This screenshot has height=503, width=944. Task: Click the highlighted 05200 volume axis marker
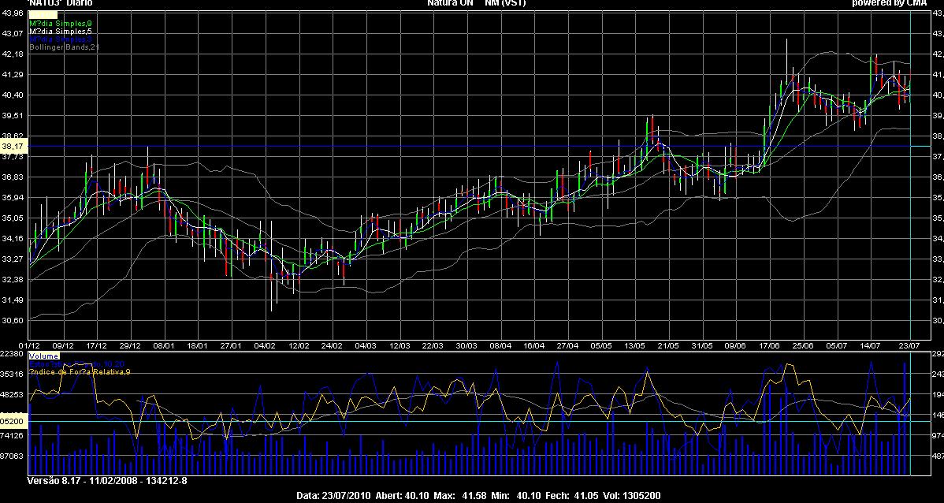13,421
